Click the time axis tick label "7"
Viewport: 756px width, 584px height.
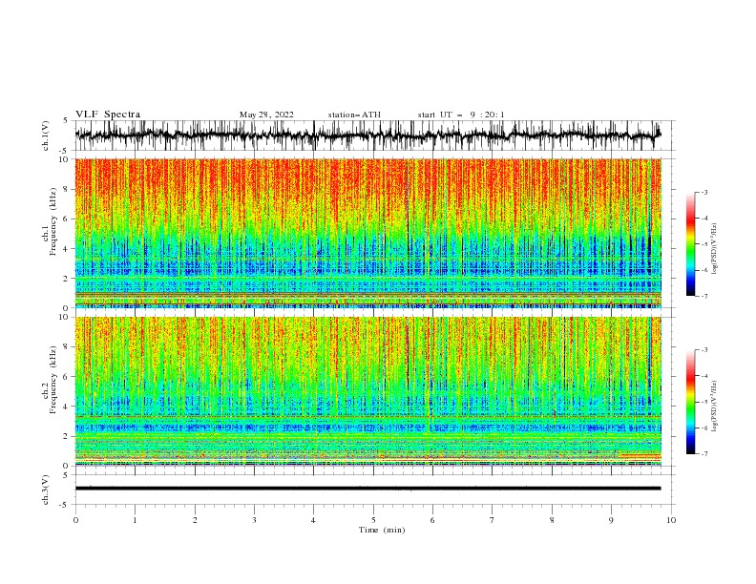493,520
